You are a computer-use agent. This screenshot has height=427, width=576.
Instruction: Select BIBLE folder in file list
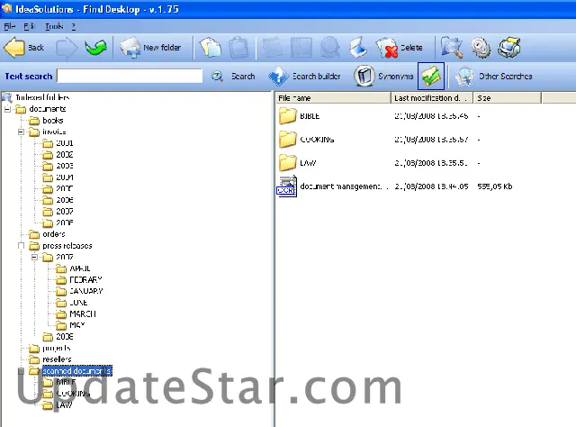[x=310, y=116]
